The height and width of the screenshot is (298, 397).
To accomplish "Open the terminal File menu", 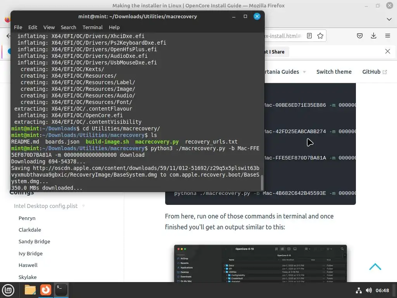I will (x=18, y=28).
